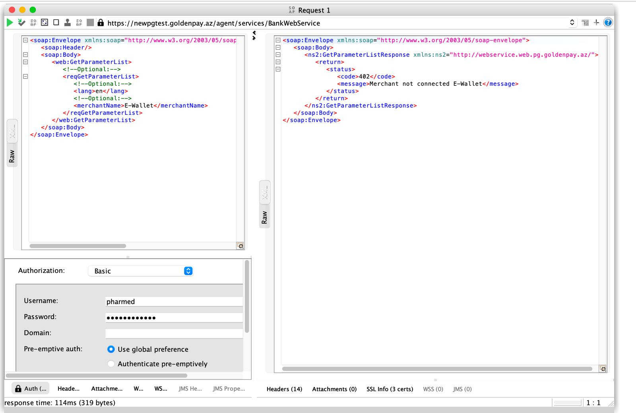Click the Merchant not connected message line
636x413 pixels.
click(428, 84)
